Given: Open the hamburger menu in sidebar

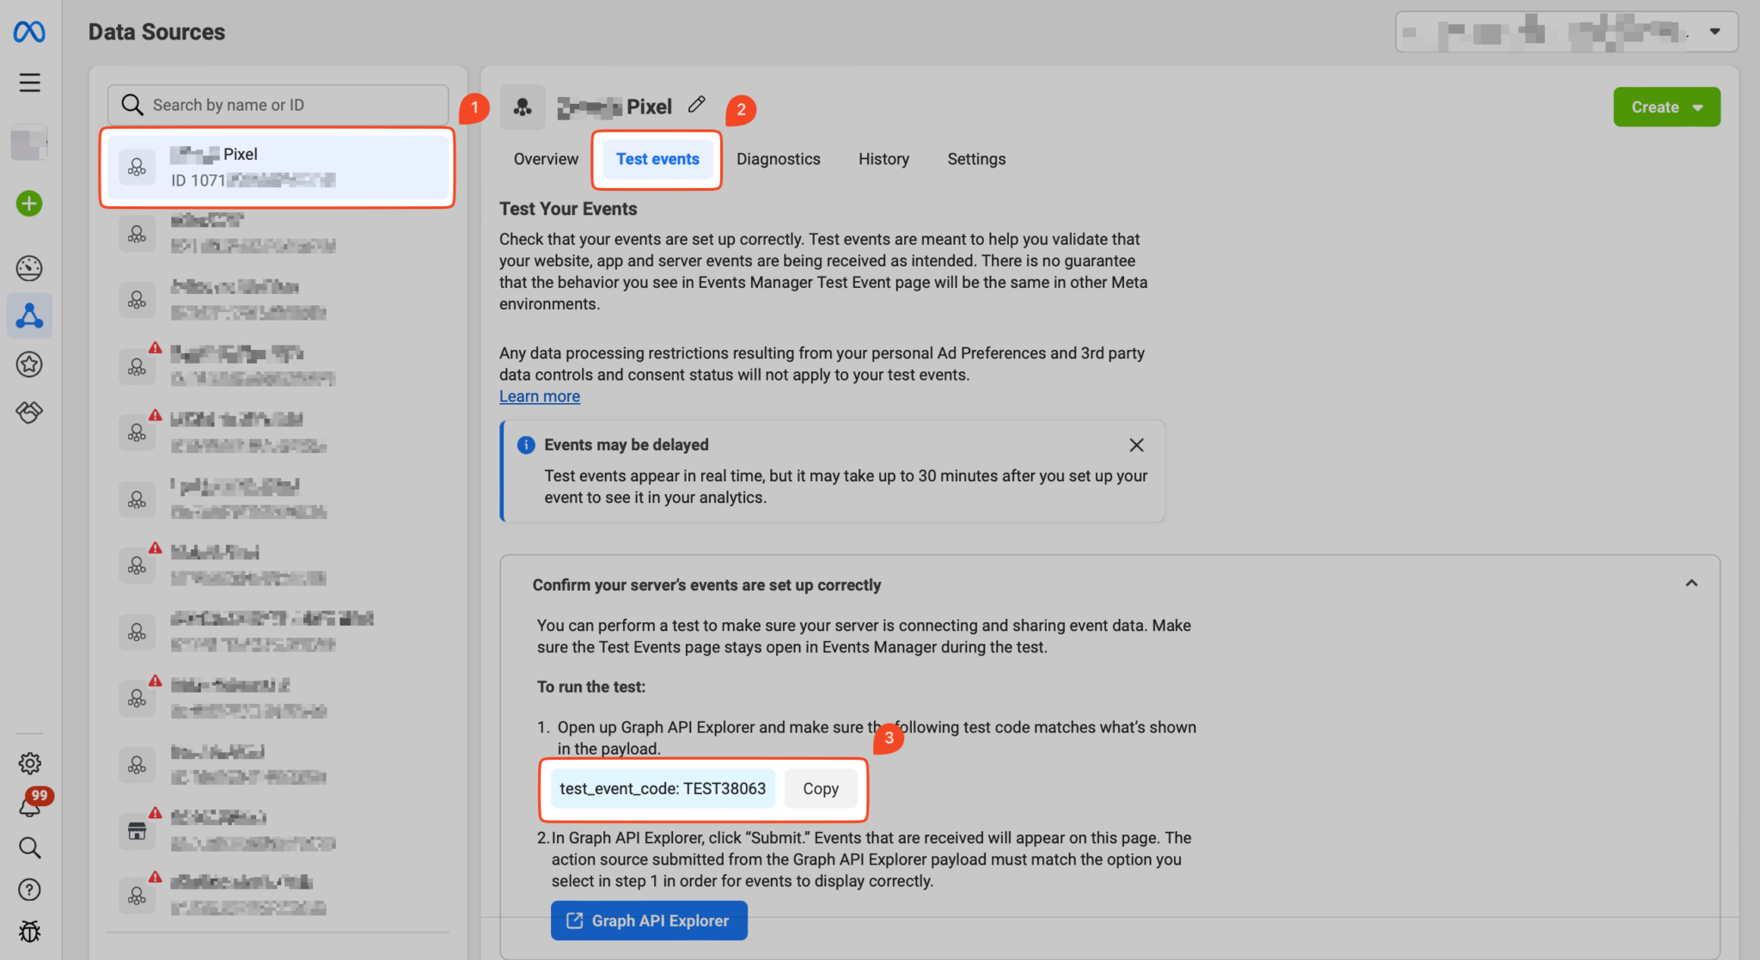Looking at the screenshot, I should tap(30, 83).
